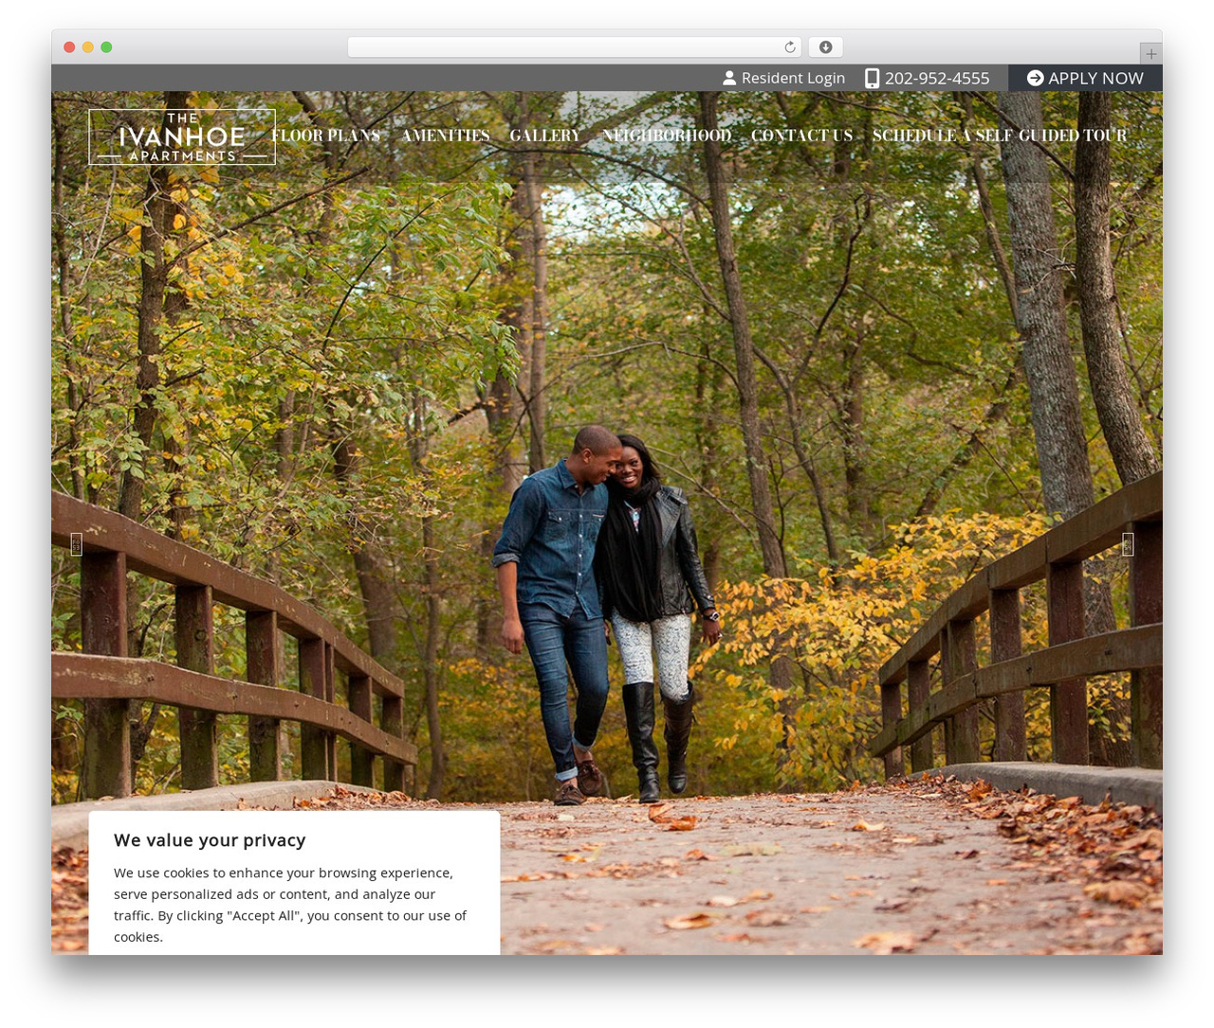Click the Apply Now button

(1085, 79)
